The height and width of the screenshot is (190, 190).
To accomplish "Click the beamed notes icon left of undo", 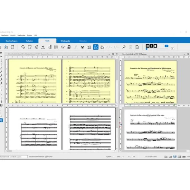I will pos(102,47).
